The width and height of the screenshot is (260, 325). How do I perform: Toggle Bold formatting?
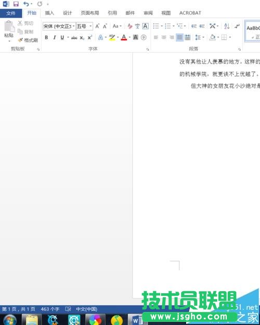tap(46, 37)
